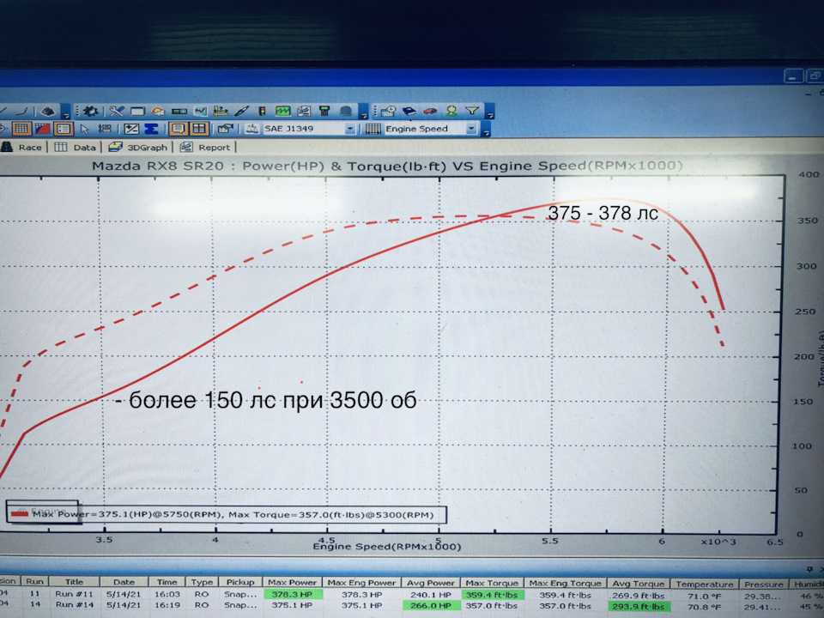Click the 293.9 ft·lbs Avg Torque cell
The width and height of the screenshot is (824, 618).
pyautogui.click(x=638, y=607)
